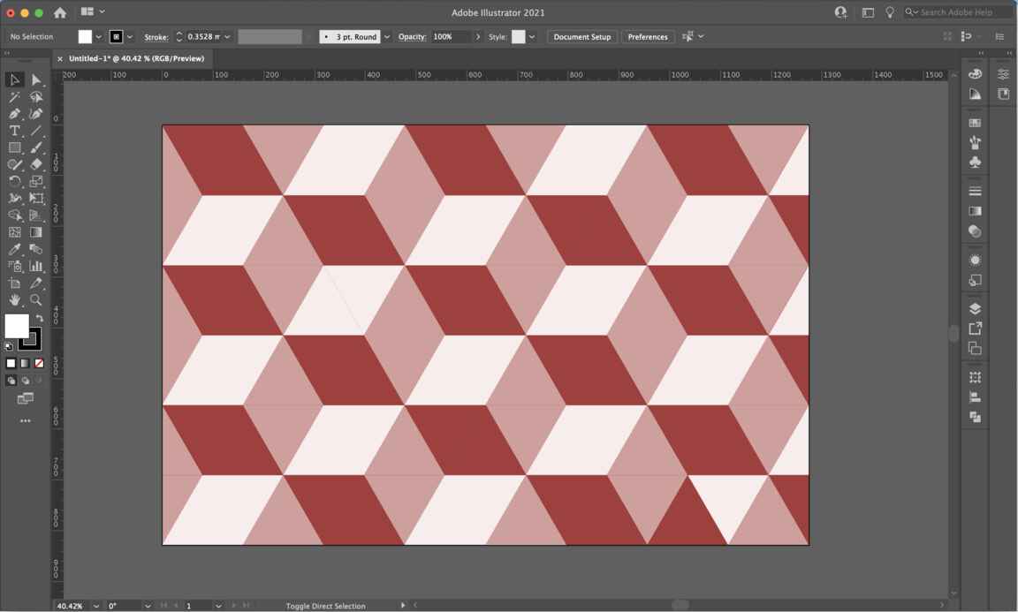This screenshot has height=612, width=1018.
Task: Open the Stroke panel icon
Action: 975,192
